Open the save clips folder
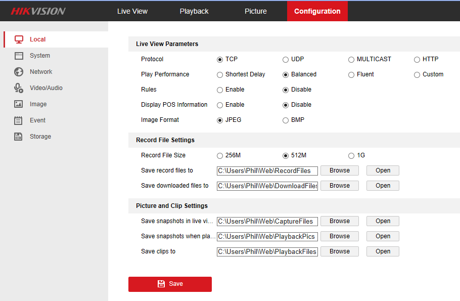 (383, 251)
